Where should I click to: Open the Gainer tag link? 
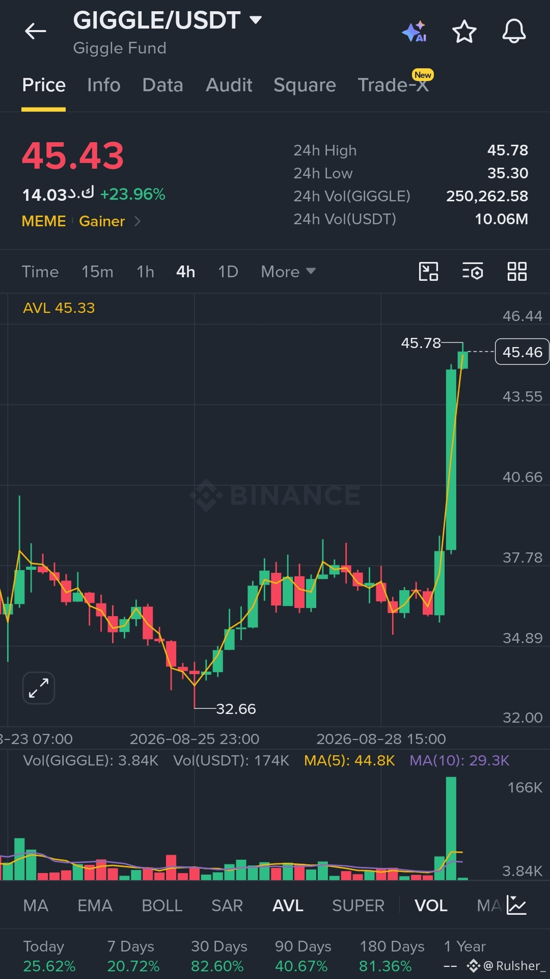[x=102, y=221]
